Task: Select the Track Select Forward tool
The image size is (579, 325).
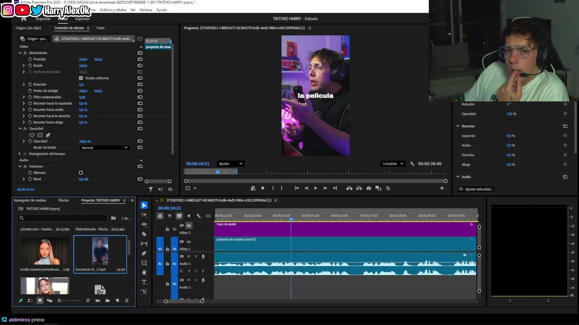Action: point(144,215)
